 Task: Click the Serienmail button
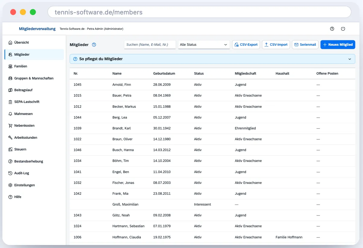pos(305,45)
